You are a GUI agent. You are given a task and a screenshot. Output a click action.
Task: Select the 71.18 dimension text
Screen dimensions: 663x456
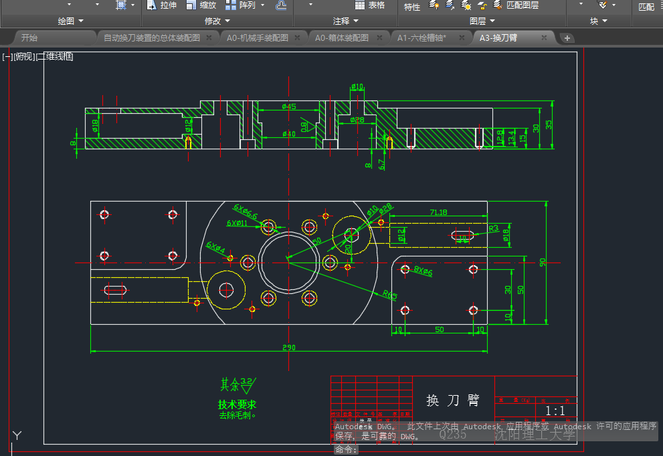point(438,212)
